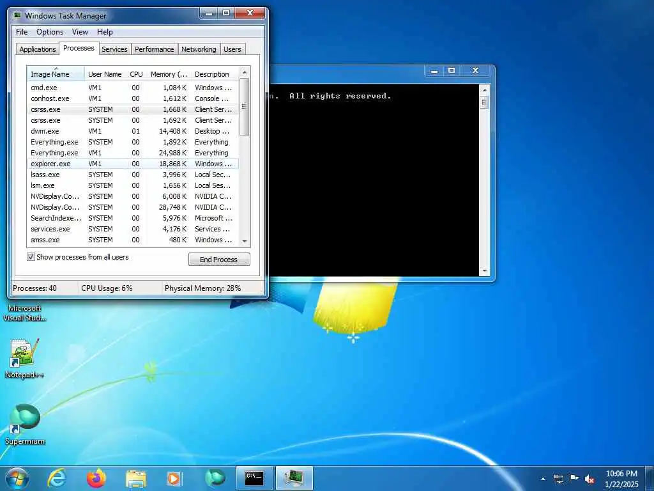Switch to Task Manager taskbar button
Screen dimensions: 654x491
294,478
